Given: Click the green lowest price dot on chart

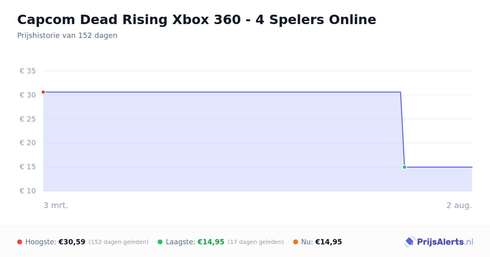Looking at the screenshot, I should point(405,167).
